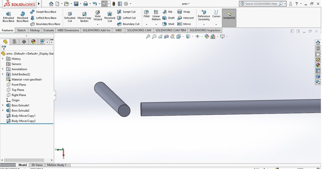Activate the Extruded Cut tool

70,17
